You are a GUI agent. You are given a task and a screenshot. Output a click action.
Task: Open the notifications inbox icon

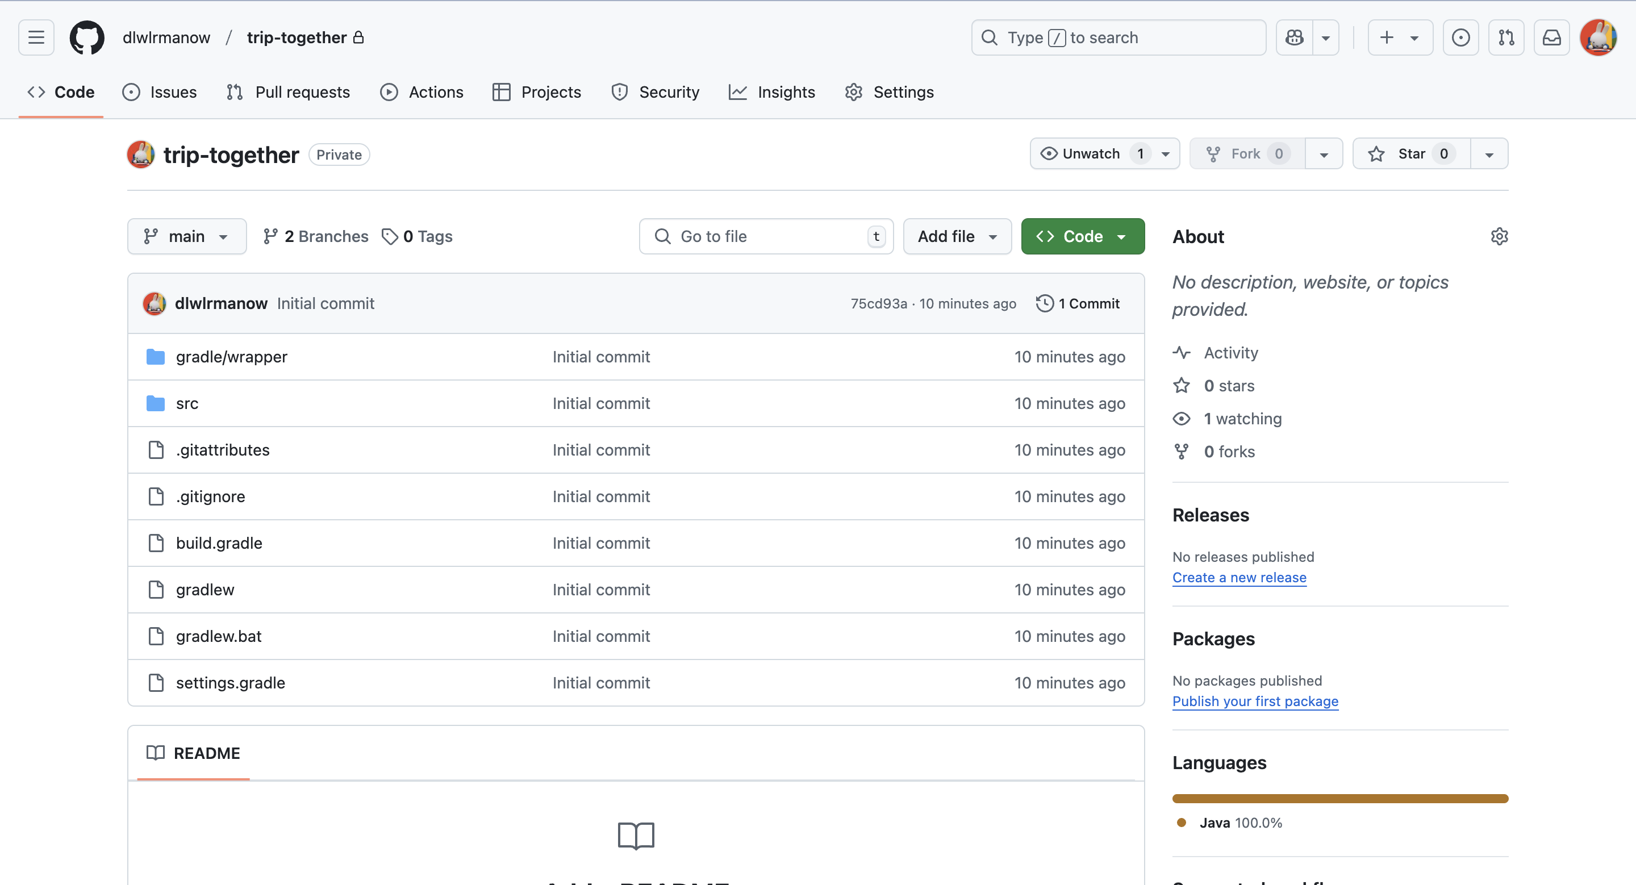click(x=1551, y=37)
